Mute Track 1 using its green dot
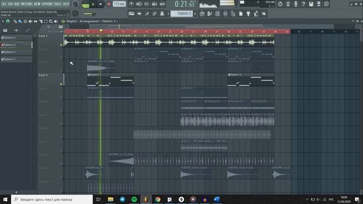 point(61,45)
